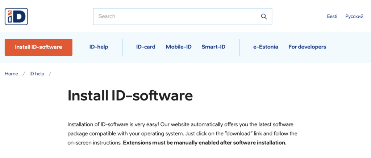The image size is (371, 158).
Task: Click the orange Install ID-software button
Action: click(x=38, y=47)
